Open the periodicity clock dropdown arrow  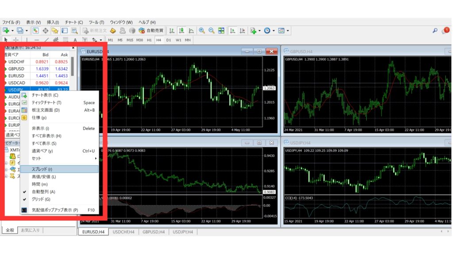click(274, 31)
